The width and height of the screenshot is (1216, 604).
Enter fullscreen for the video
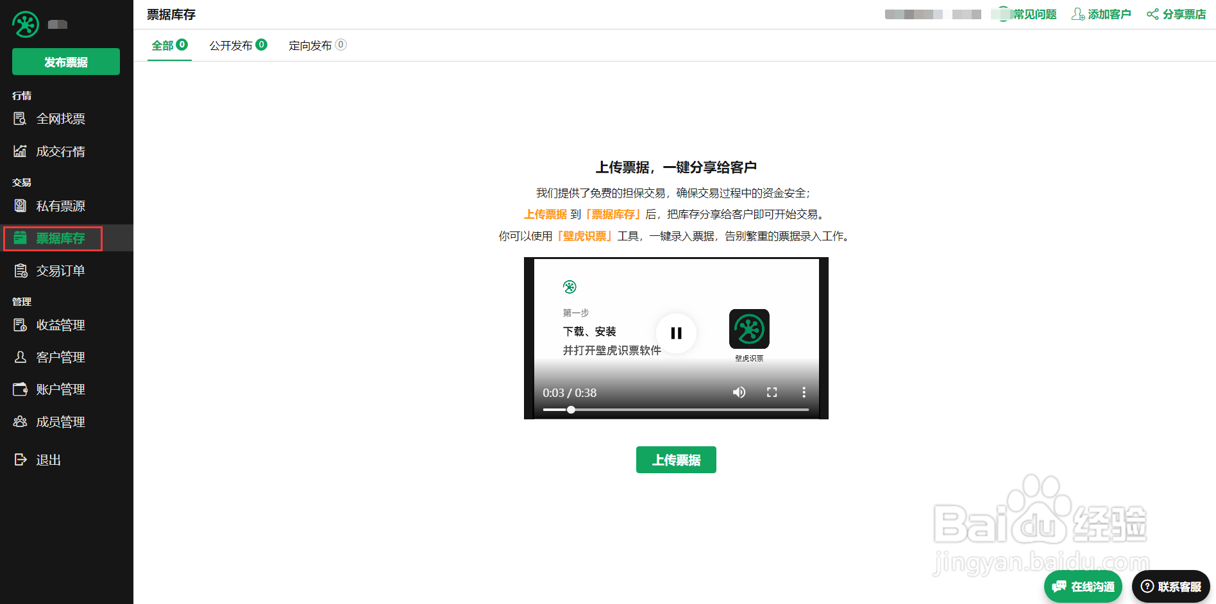point(772,392)
